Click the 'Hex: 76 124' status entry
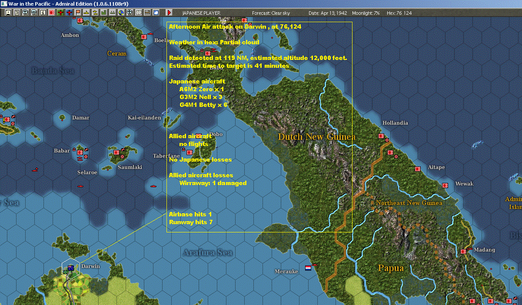Screen dimensions: 522x305 pos(399,13)
